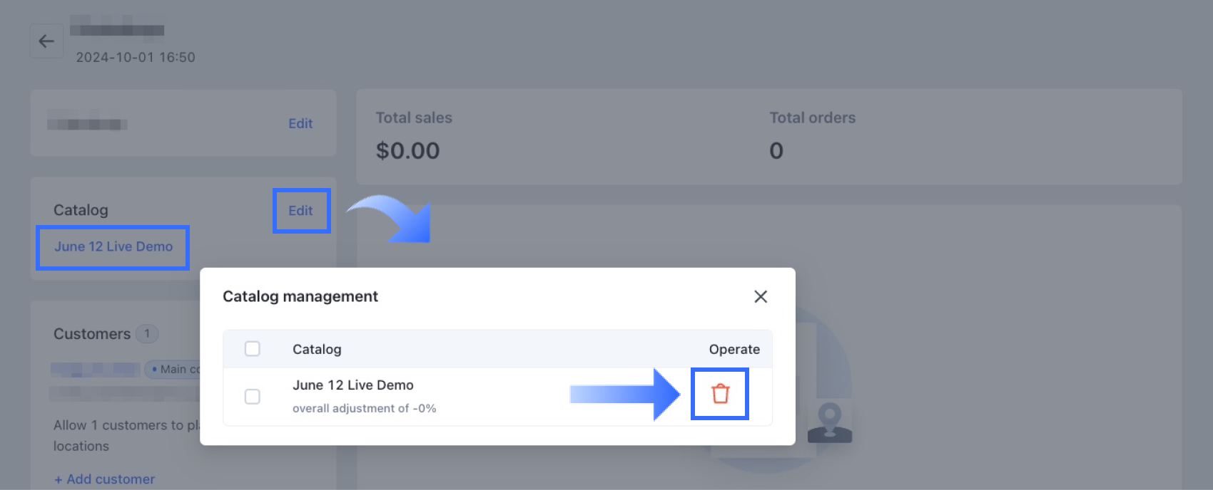Delete June 12 Live Demo via trash icon
The image size is (1213, 490).
click(720, 394)
